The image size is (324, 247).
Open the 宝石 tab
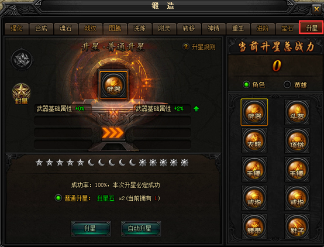(287, 28)
